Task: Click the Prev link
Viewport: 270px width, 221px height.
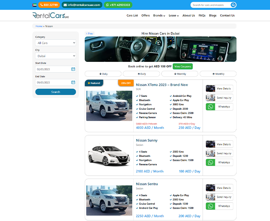Action: point(90,34)
